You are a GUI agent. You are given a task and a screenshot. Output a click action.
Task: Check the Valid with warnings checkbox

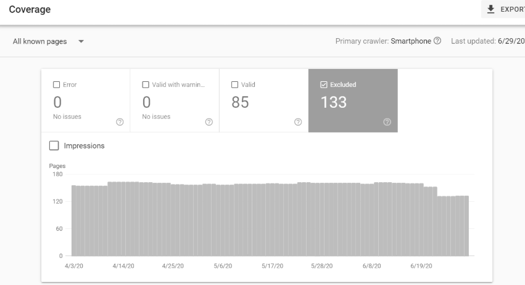point(146,85)
